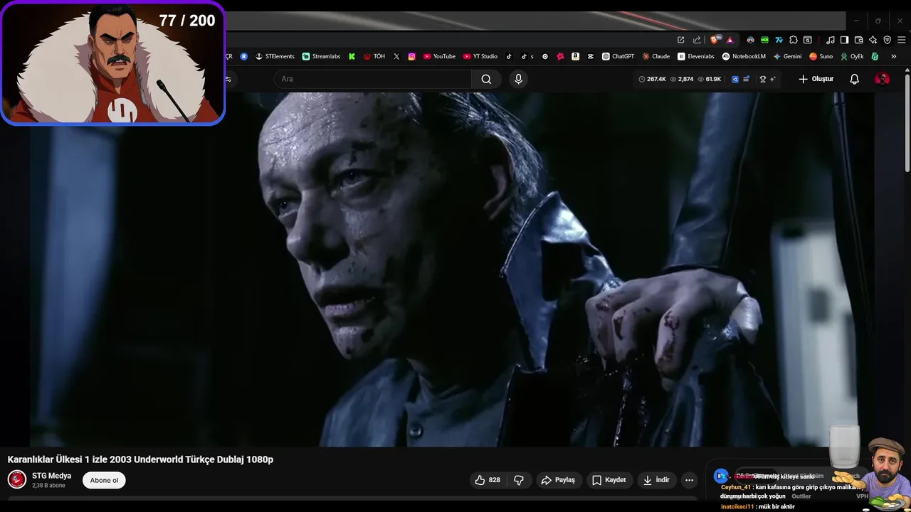Screen dimensions: 911x512
Task: Click the Paylaş share button
Action: click(x=558, y=480)
